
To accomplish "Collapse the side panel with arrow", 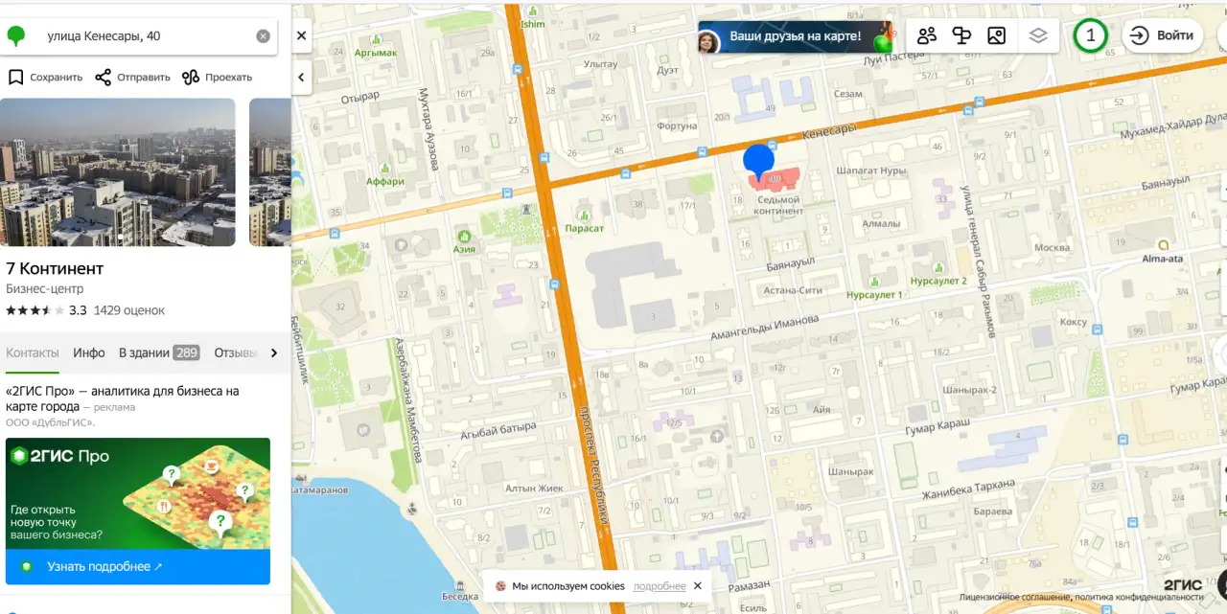I will [301, 77].
